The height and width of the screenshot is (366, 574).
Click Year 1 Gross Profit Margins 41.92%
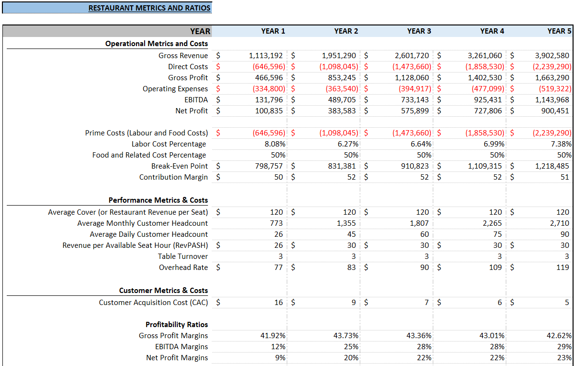(x=273, y=336)
